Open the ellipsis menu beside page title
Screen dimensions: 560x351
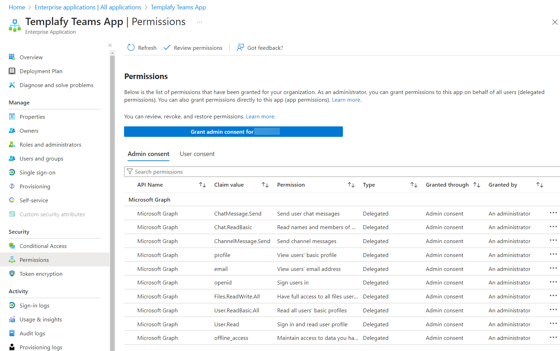tap(199, 22)
